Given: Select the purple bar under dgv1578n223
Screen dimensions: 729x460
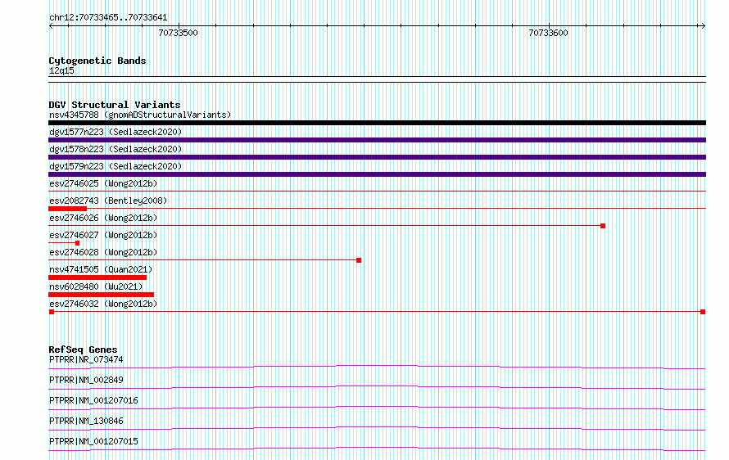Looking at the screenshot, I should coord(377,157).
